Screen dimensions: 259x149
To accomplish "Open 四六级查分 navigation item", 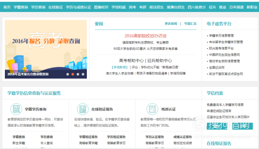I will [196, 7].
